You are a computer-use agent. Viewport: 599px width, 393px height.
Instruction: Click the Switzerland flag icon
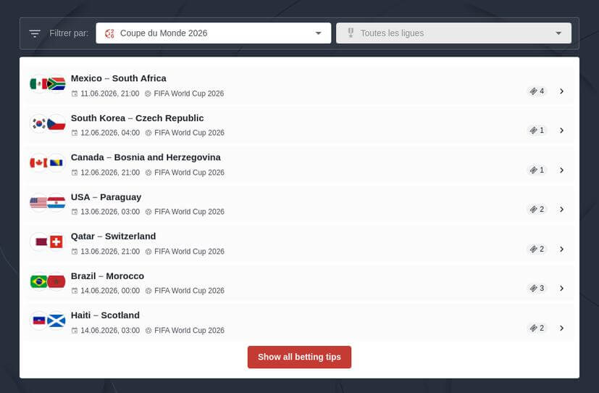click(56, 242)
